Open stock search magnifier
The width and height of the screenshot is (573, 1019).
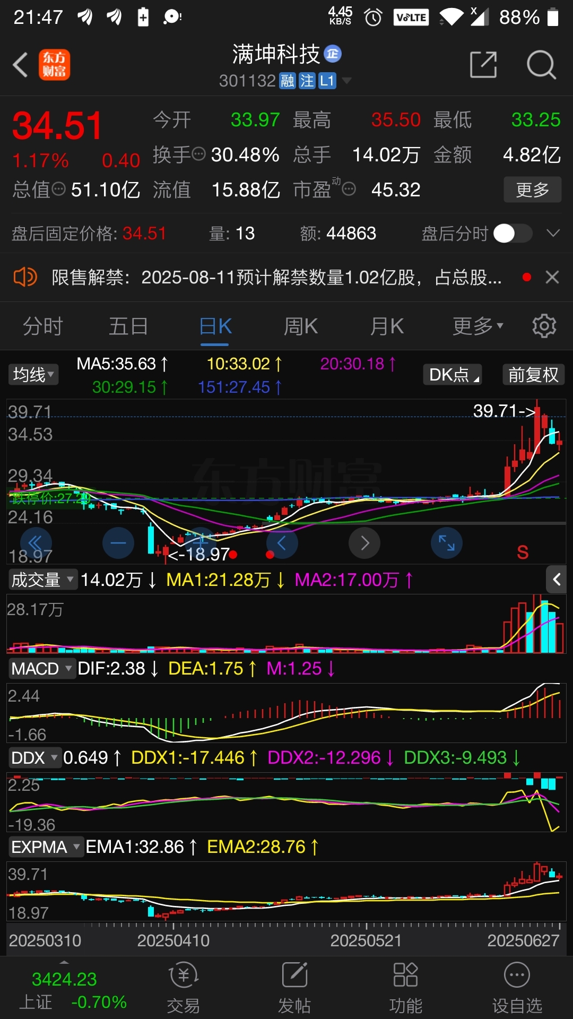click(x=541, y=65)
